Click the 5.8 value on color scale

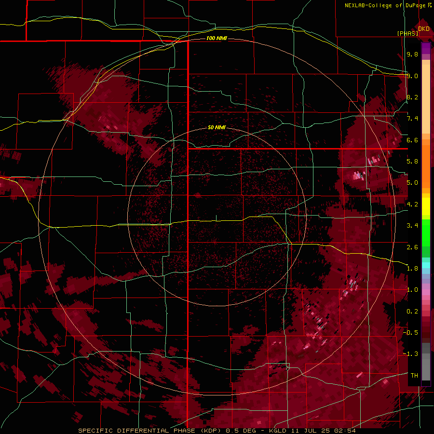(412, 162)
